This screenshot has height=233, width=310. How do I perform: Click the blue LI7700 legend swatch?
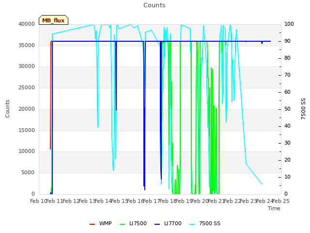pyautogui.click(x=157, y=224)
